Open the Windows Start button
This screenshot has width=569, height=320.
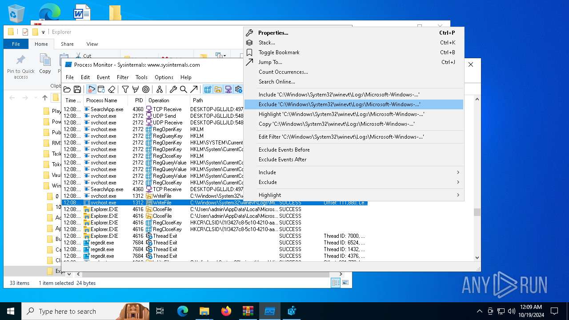[11, 311]
